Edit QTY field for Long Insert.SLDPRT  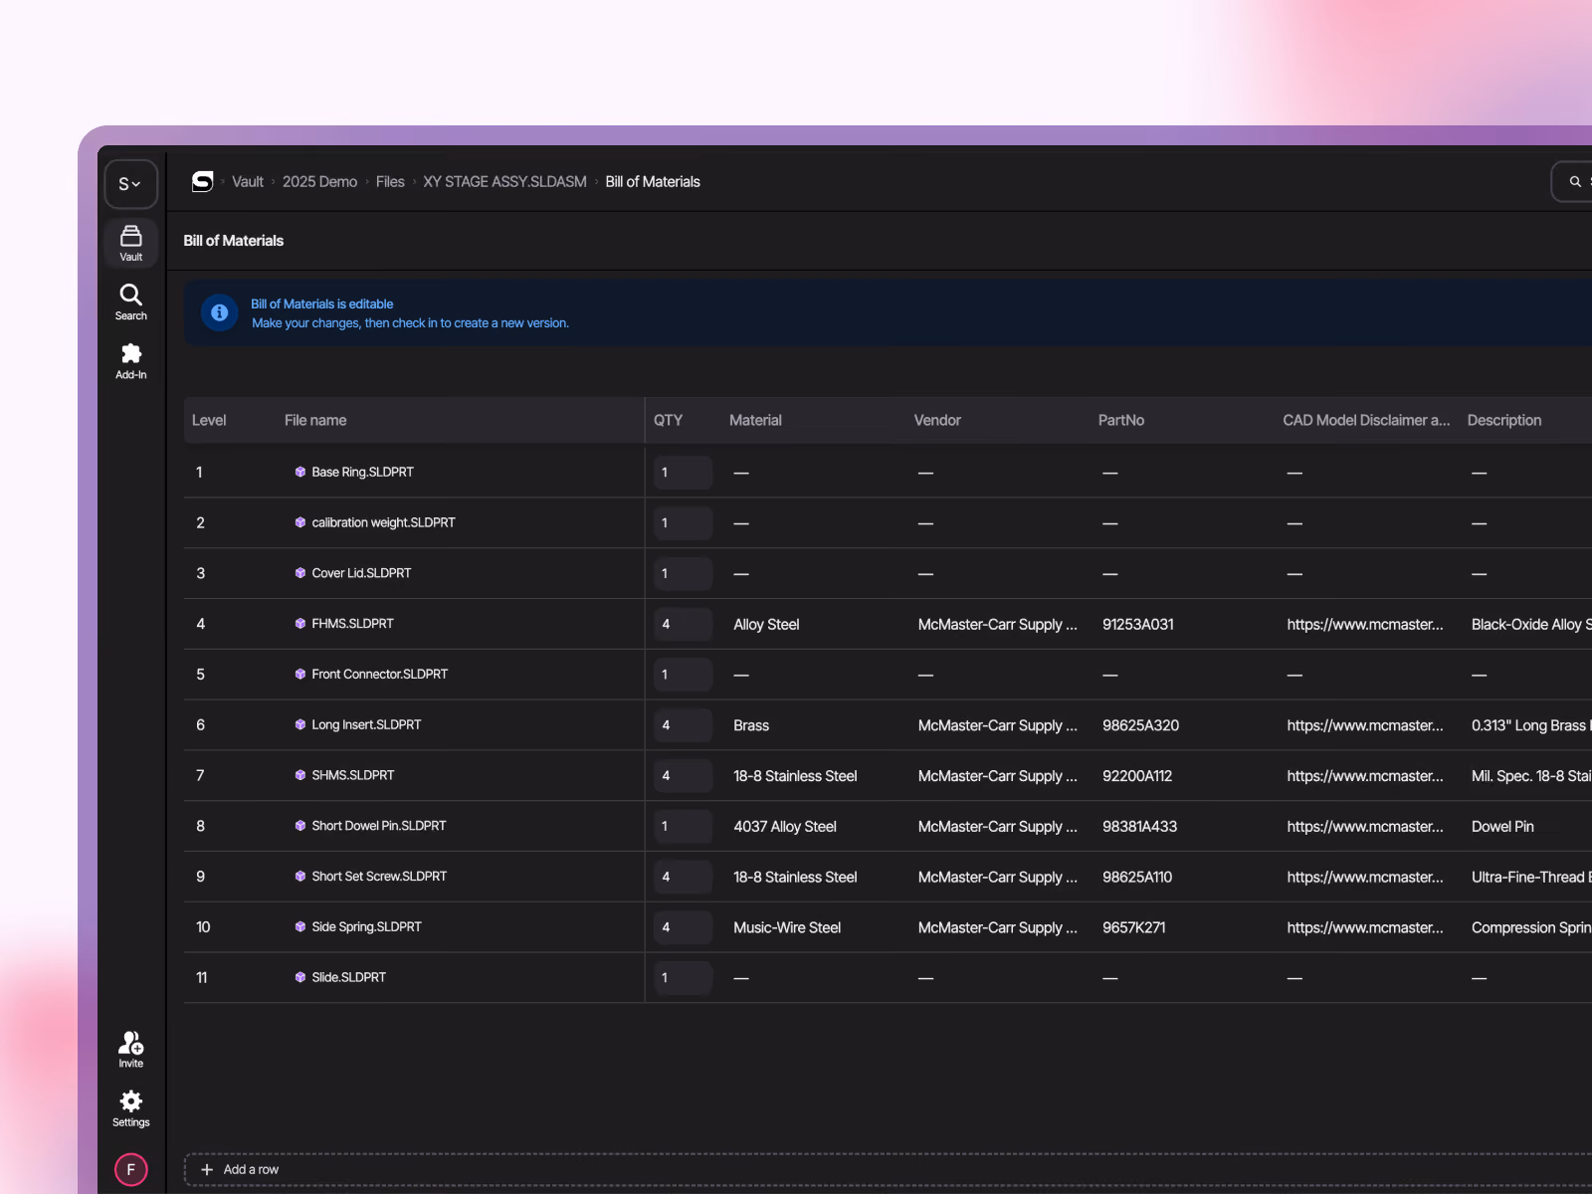tap(684, 725)
